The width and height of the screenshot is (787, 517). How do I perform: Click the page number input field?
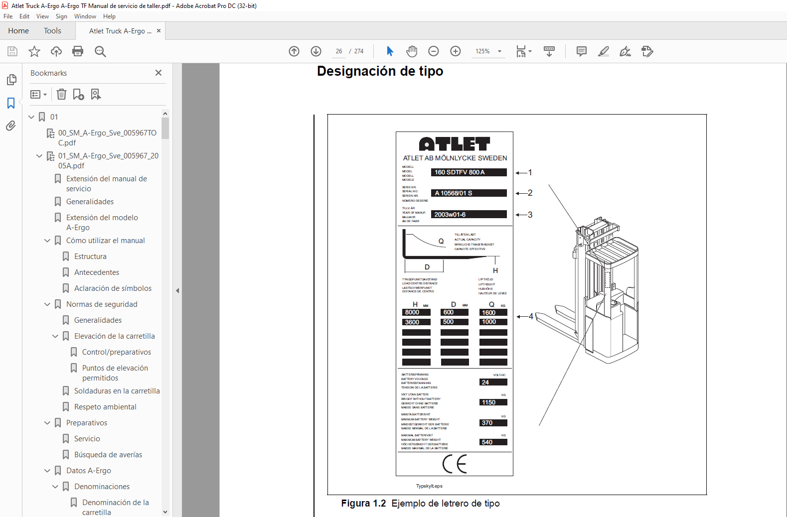338,51
